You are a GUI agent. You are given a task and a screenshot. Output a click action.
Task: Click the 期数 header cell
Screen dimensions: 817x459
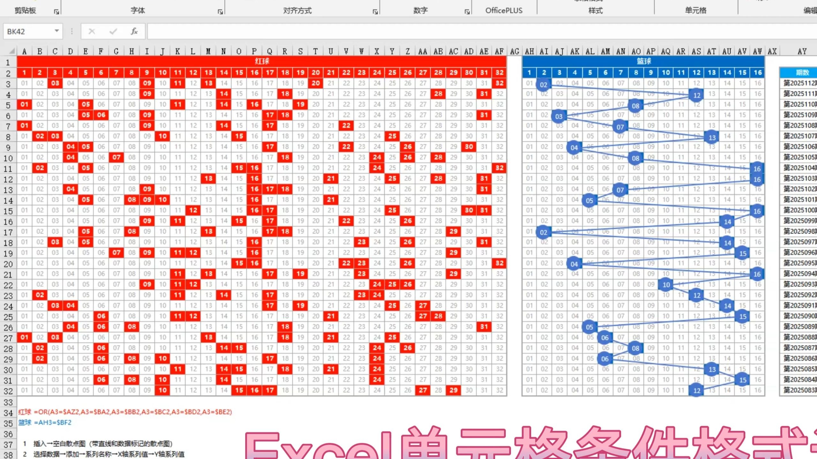point(802,73)
